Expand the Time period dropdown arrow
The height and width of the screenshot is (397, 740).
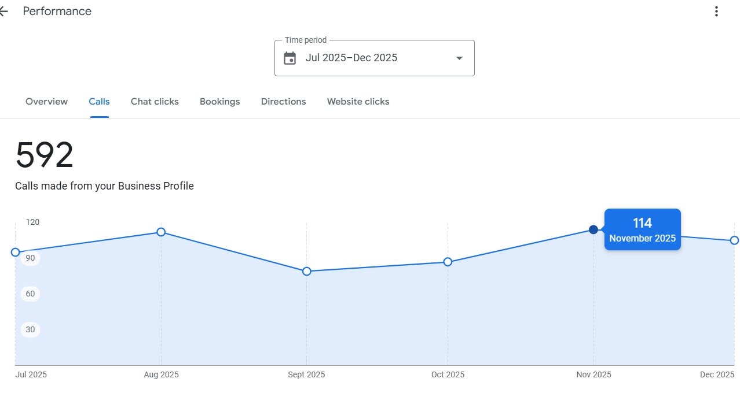[x=459, y=58]
